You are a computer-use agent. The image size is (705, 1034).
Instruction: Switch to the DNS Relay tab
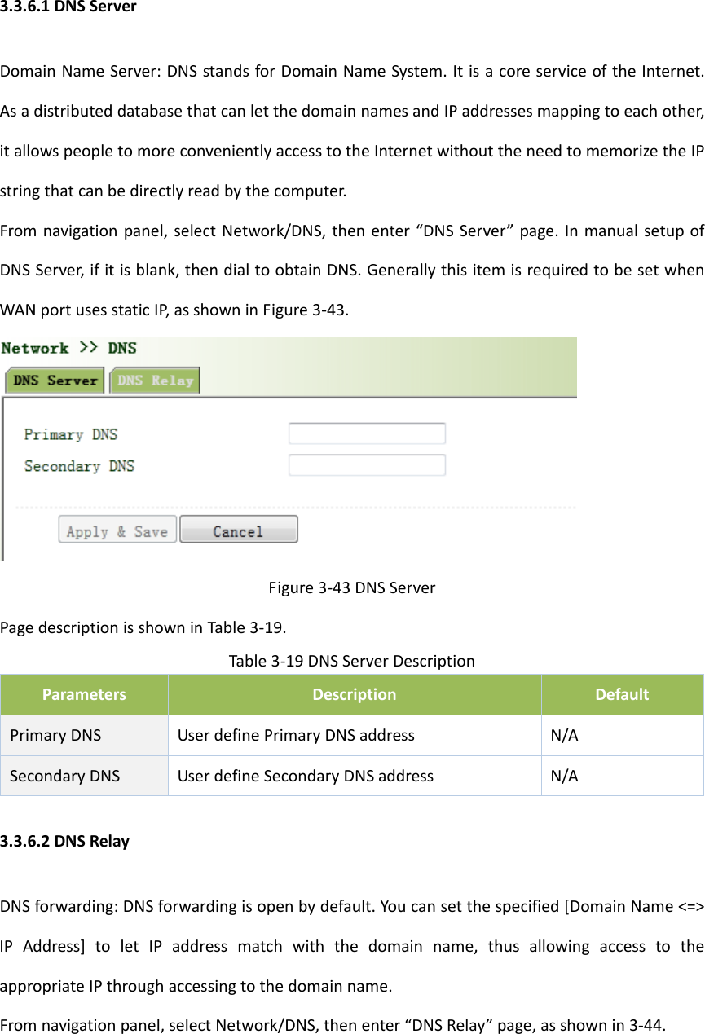154,380
